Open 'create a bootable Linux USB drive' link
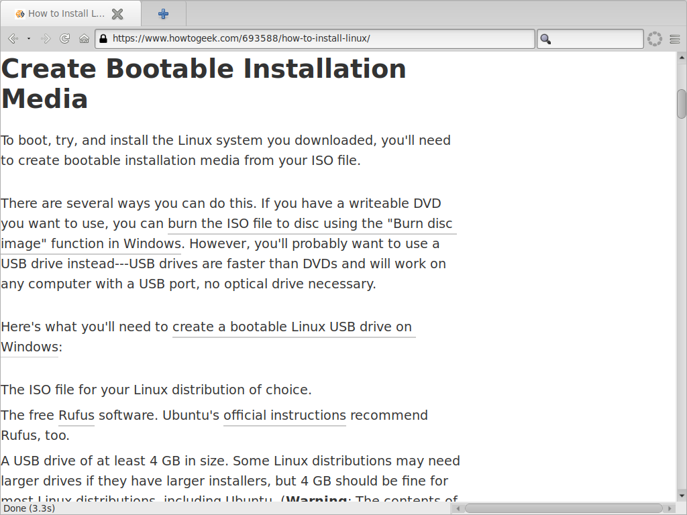Viewport: 687px width, 515px height. pyautogui.click(x=293, y=327)
